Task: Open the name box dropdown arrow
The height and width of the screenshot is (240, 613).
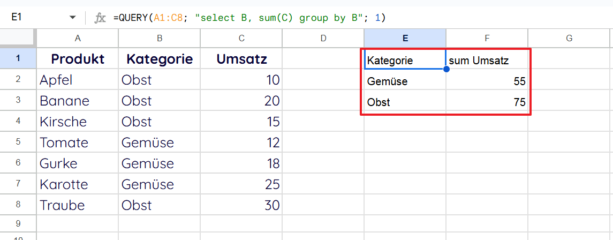Action: tap(73, 18)
